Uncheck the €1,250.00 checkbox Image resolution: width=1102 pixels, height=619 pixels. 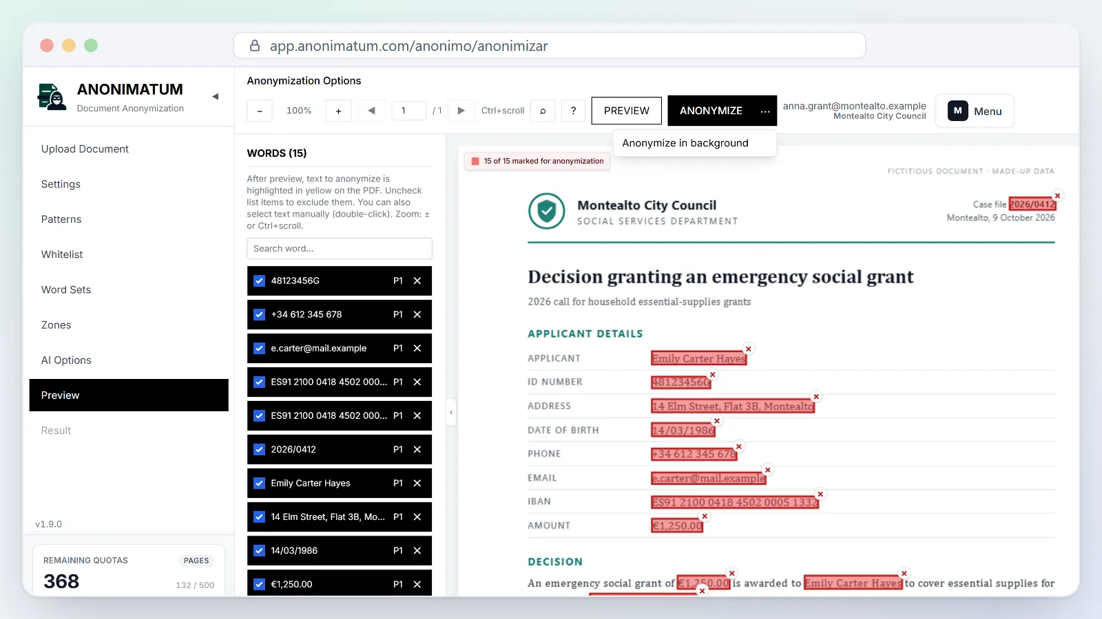(260, 584)
